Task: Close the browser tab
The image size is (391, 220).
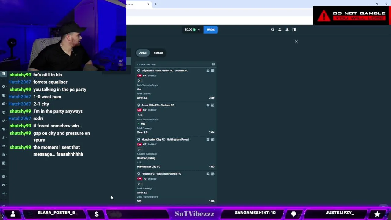Action: pos(148,4)
